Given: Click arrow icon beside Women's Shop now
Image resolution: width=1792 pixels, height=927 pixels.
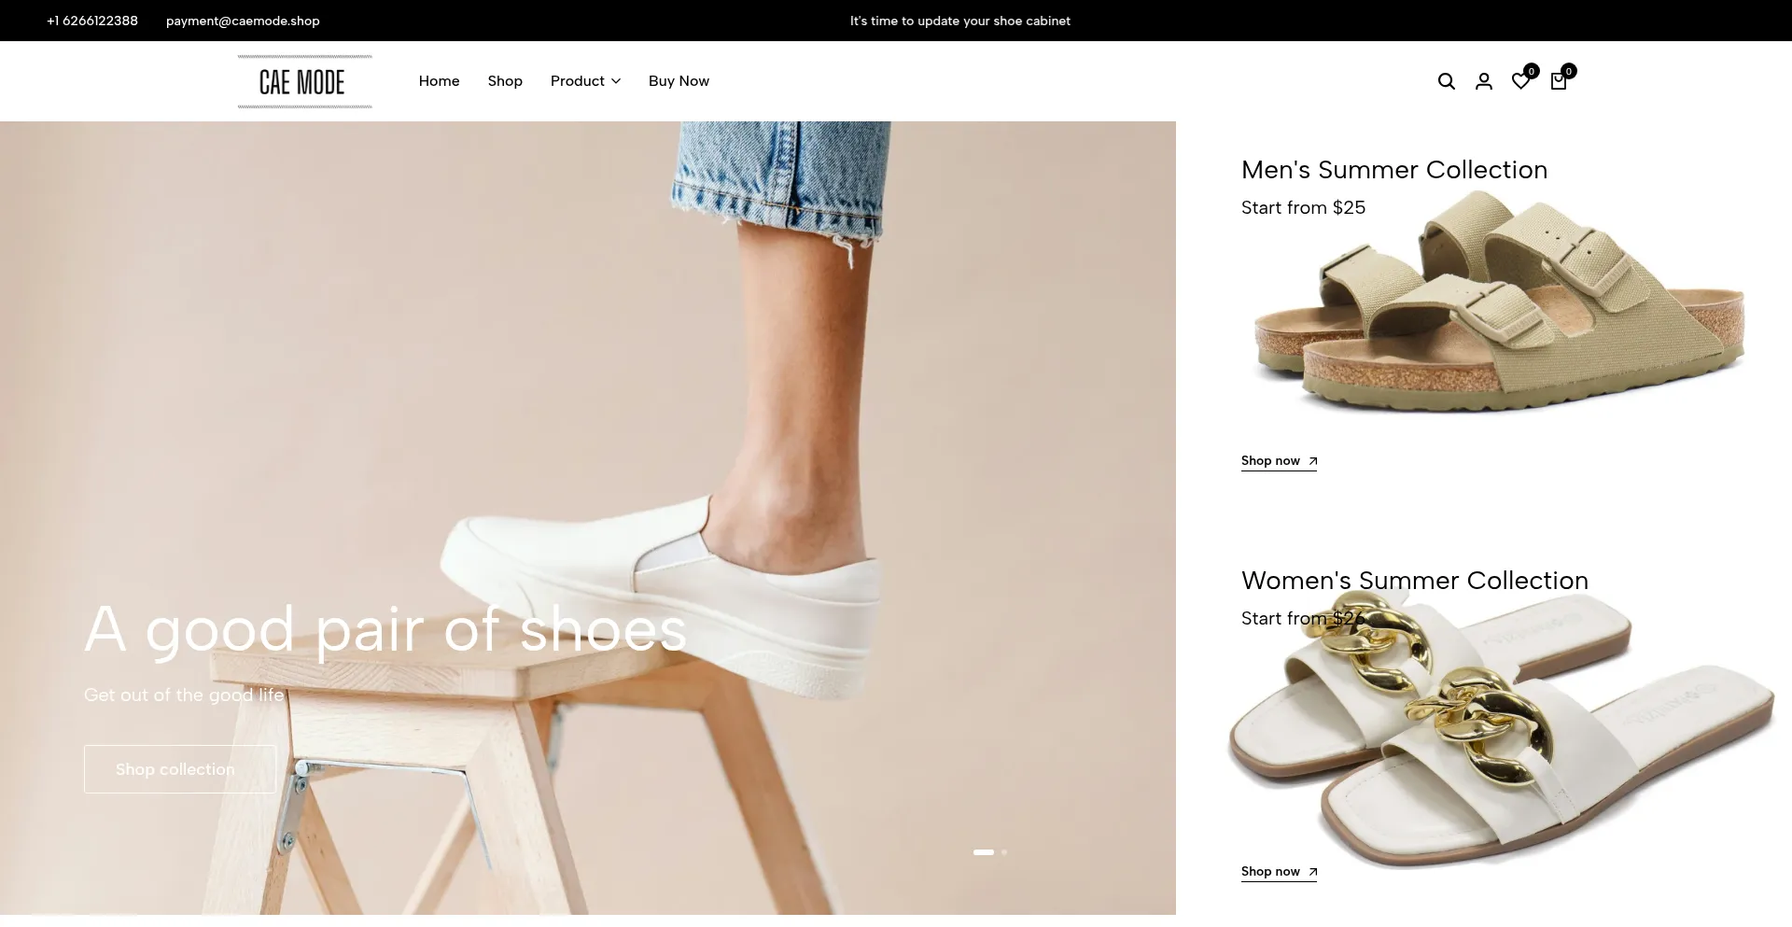Looking at the screenshot, I should pyautogui.click(x=1312, y=872).
